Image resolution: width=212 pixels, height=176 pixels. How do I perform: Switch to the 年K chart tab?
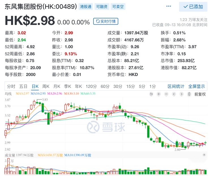tap(78, 86)
